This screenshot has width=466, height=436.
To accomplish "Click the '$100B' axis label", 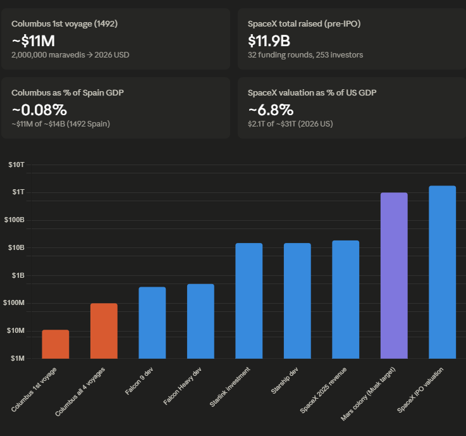I will click(x=15, y=220).
